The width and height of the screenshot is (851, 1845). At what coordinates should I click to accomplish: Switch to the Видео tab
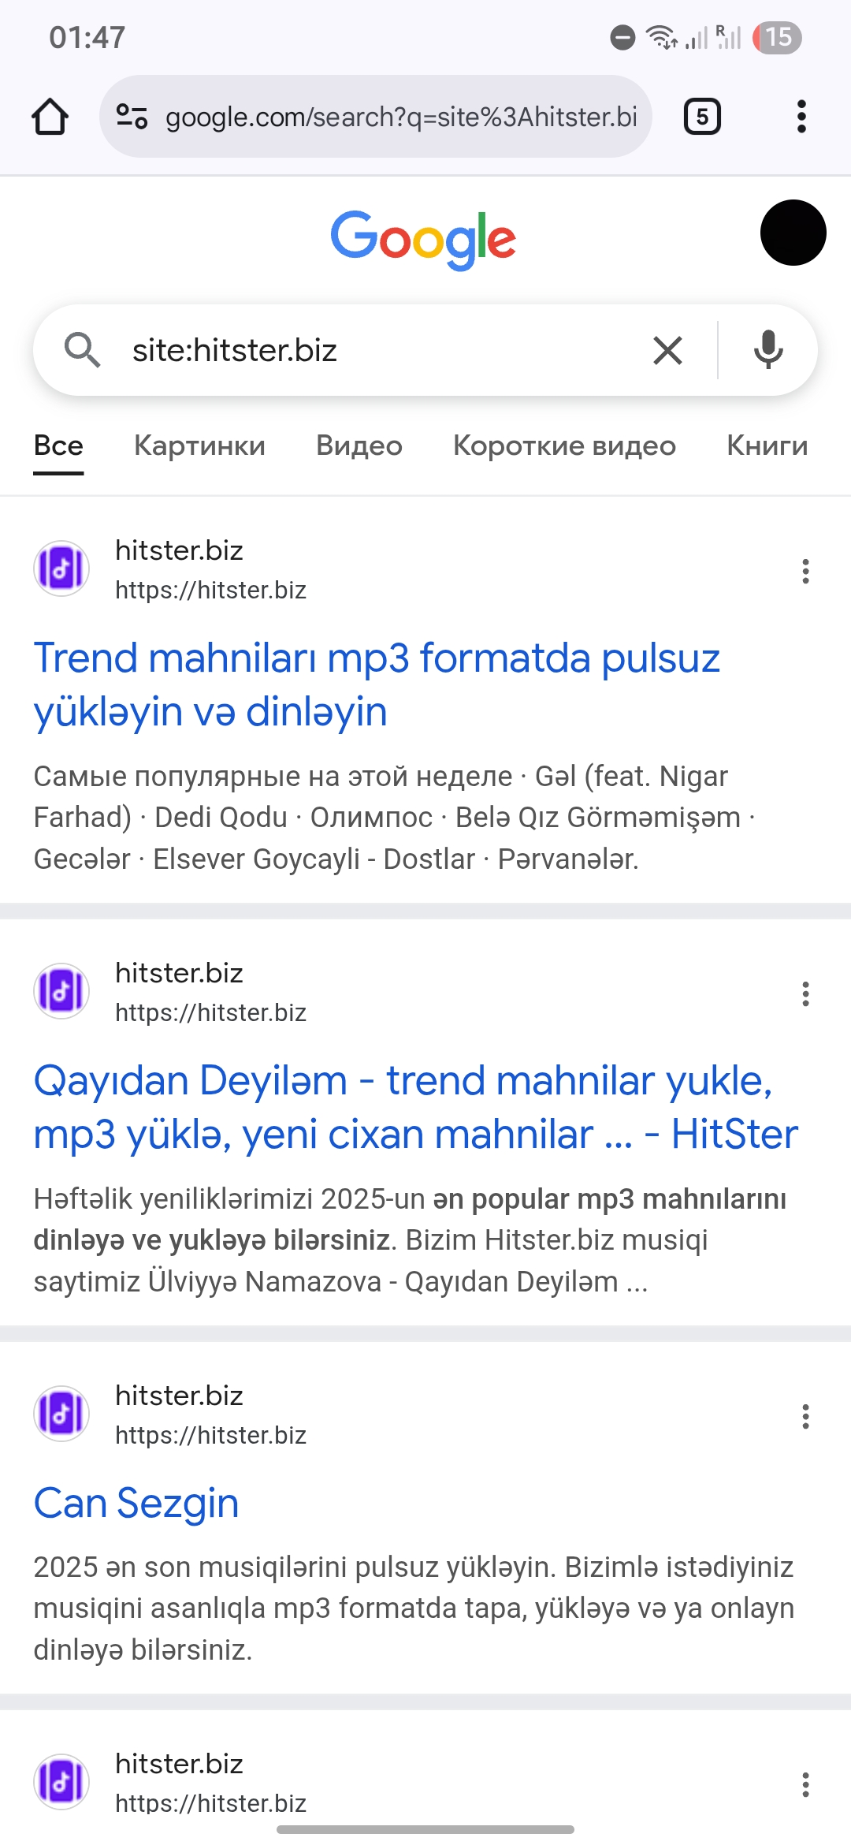point(359,445)
